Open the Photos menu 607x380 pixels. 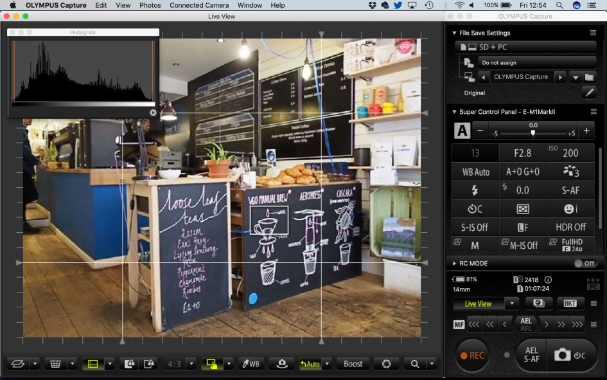[150, 5]
